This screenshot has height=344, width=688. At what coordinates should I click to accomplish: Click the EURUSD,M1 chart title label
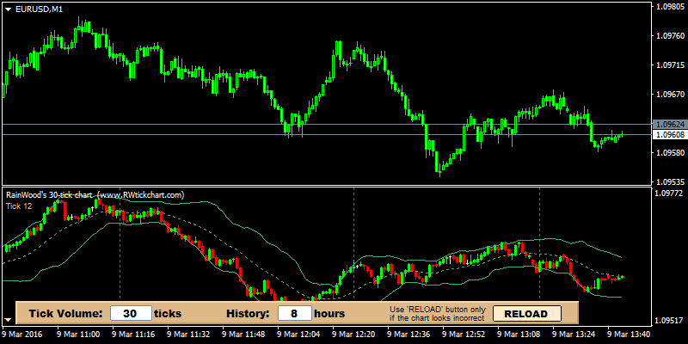click(x=38, y=9)
